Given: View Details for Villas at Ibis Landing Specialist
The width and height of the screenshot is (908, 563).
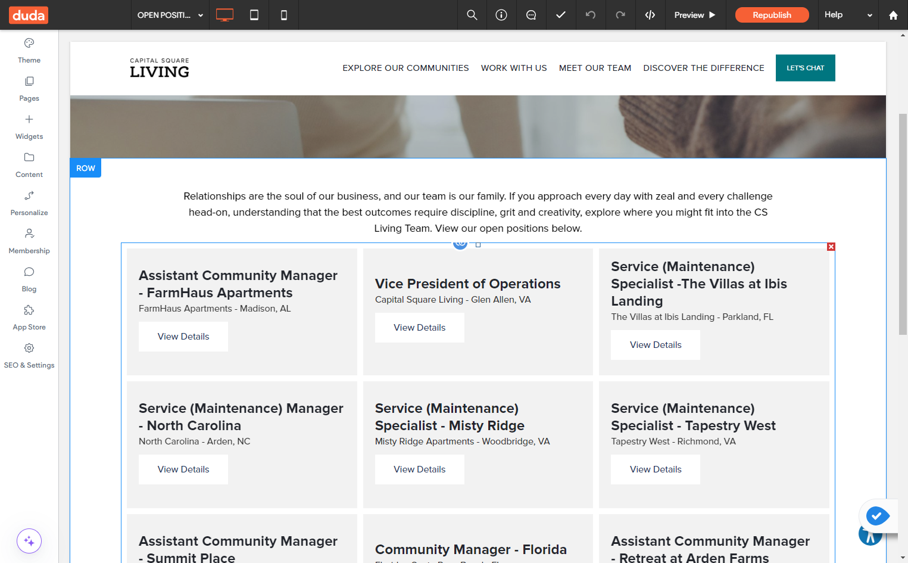Looking at the screenshot, I should (656, 345).
